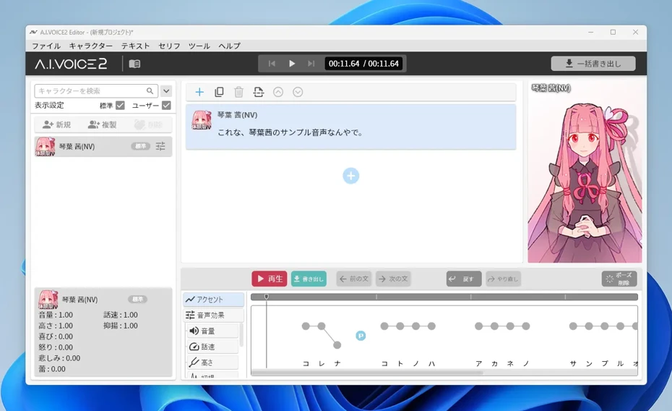Viewport: 672px width, 411px height.
Task: Skip to the next line in playback
Action: coord(311,64)
